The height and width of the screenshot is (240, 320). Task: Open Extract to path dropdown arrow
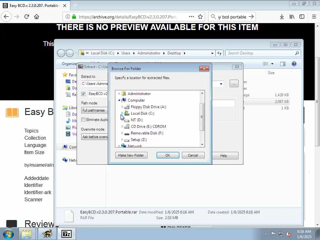pyautogui.click(x=221, y=84)
